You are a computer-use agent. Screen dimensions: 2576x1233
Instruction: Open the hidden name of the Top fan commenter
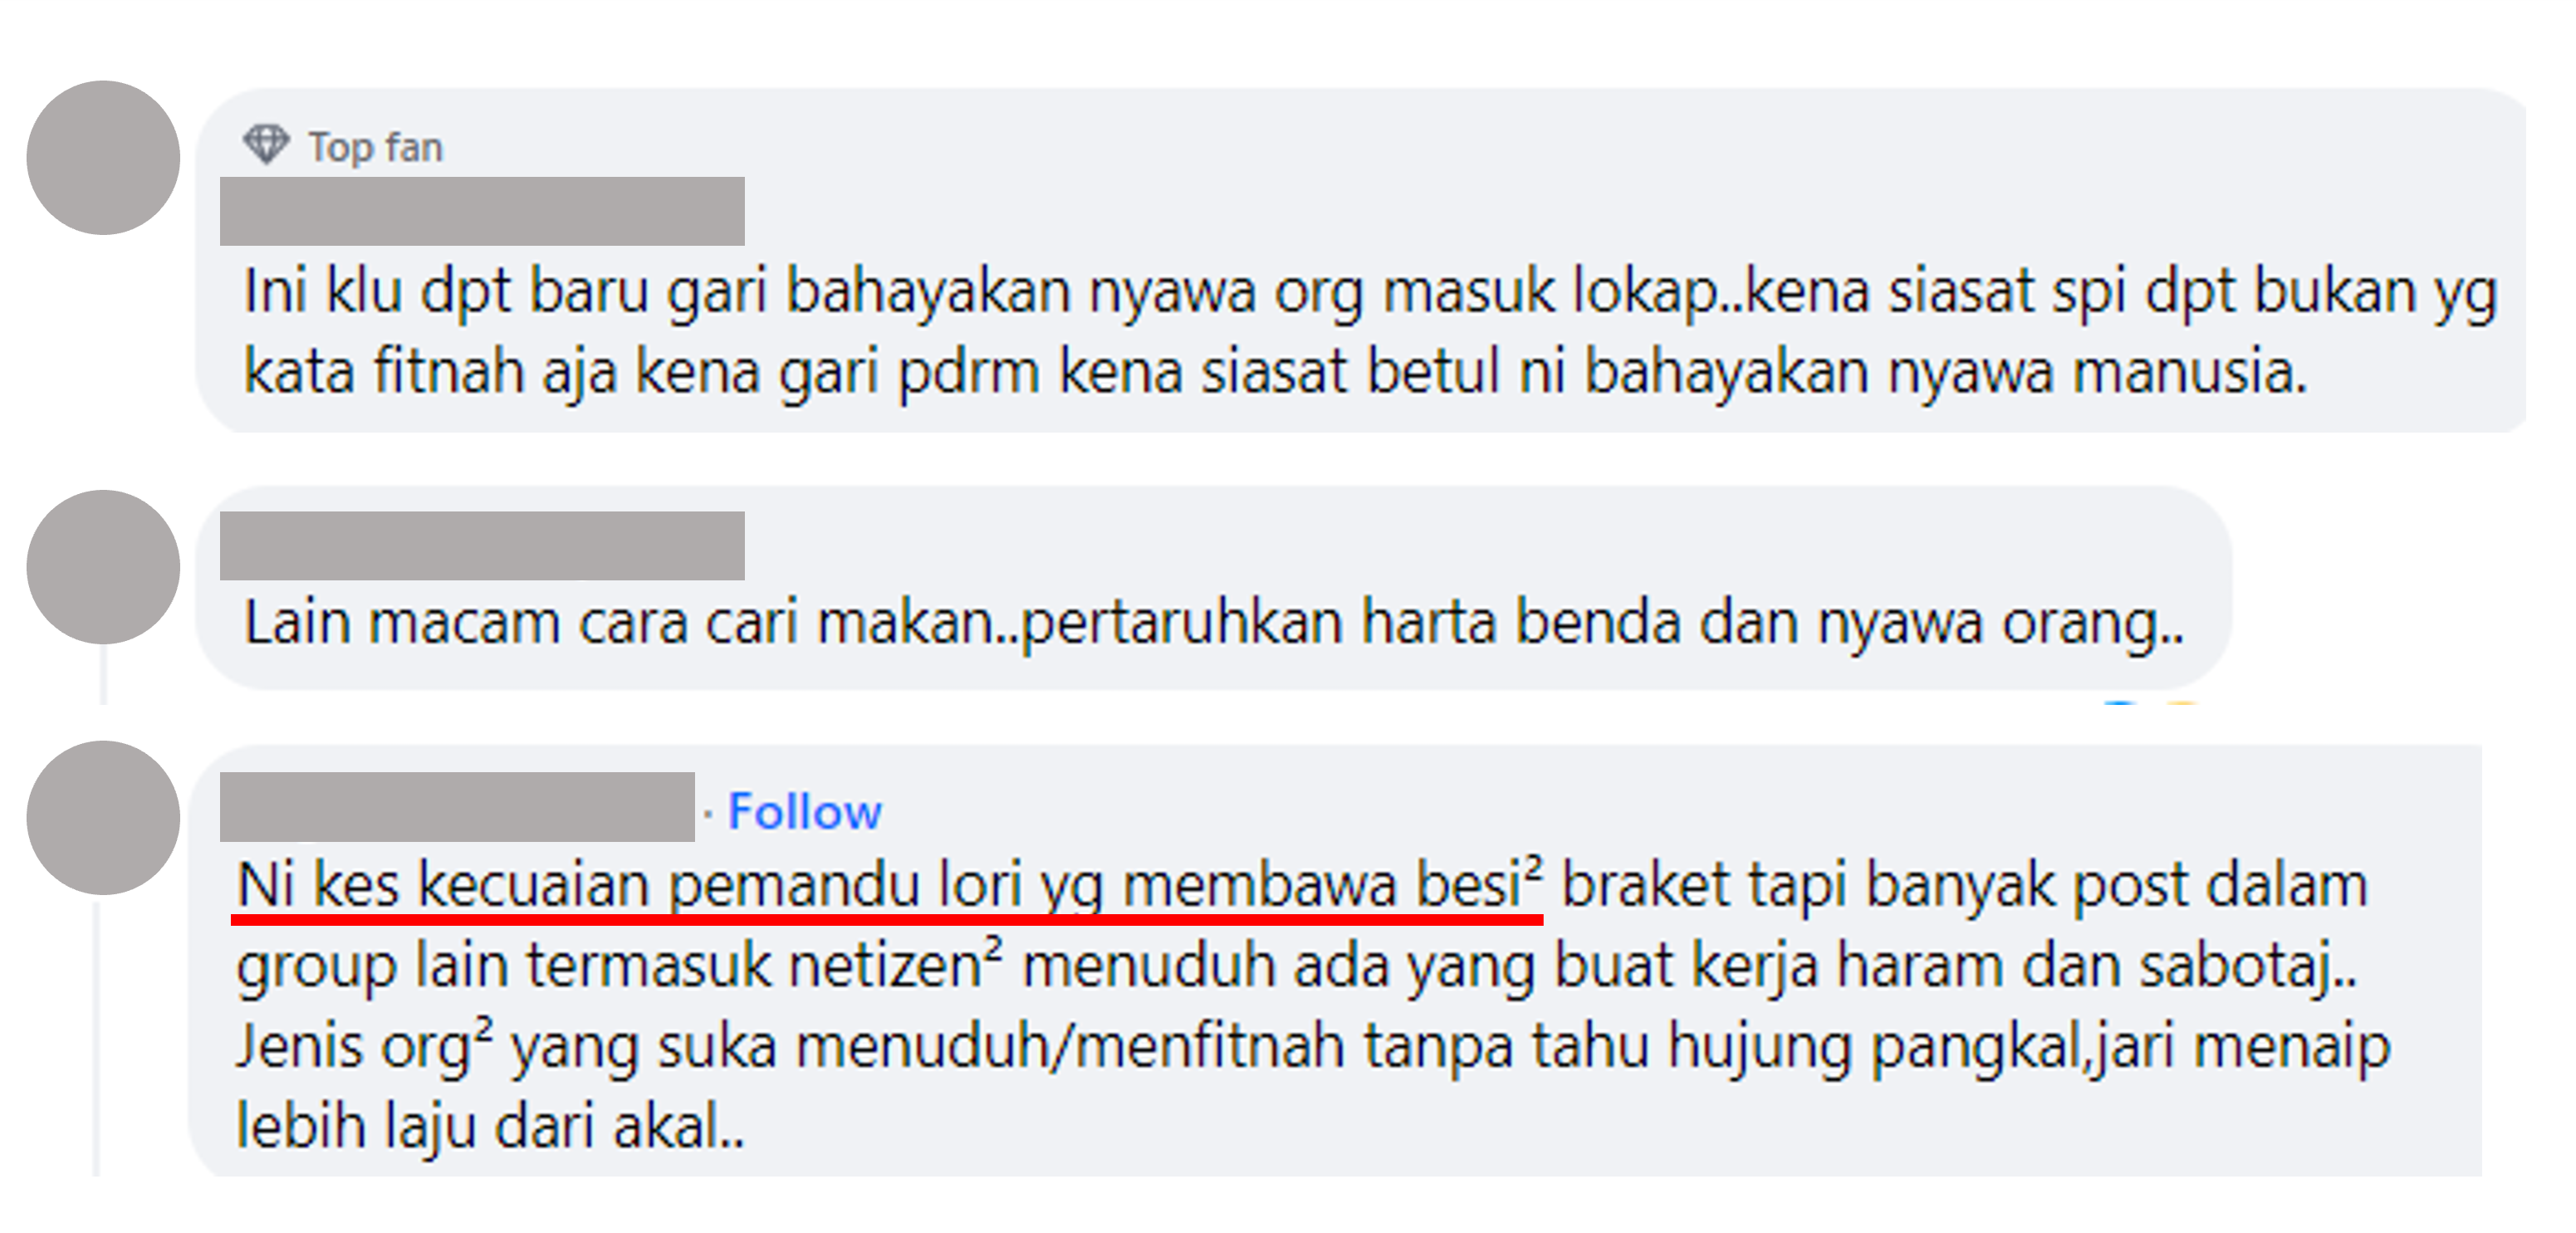(x=482, y=211)
